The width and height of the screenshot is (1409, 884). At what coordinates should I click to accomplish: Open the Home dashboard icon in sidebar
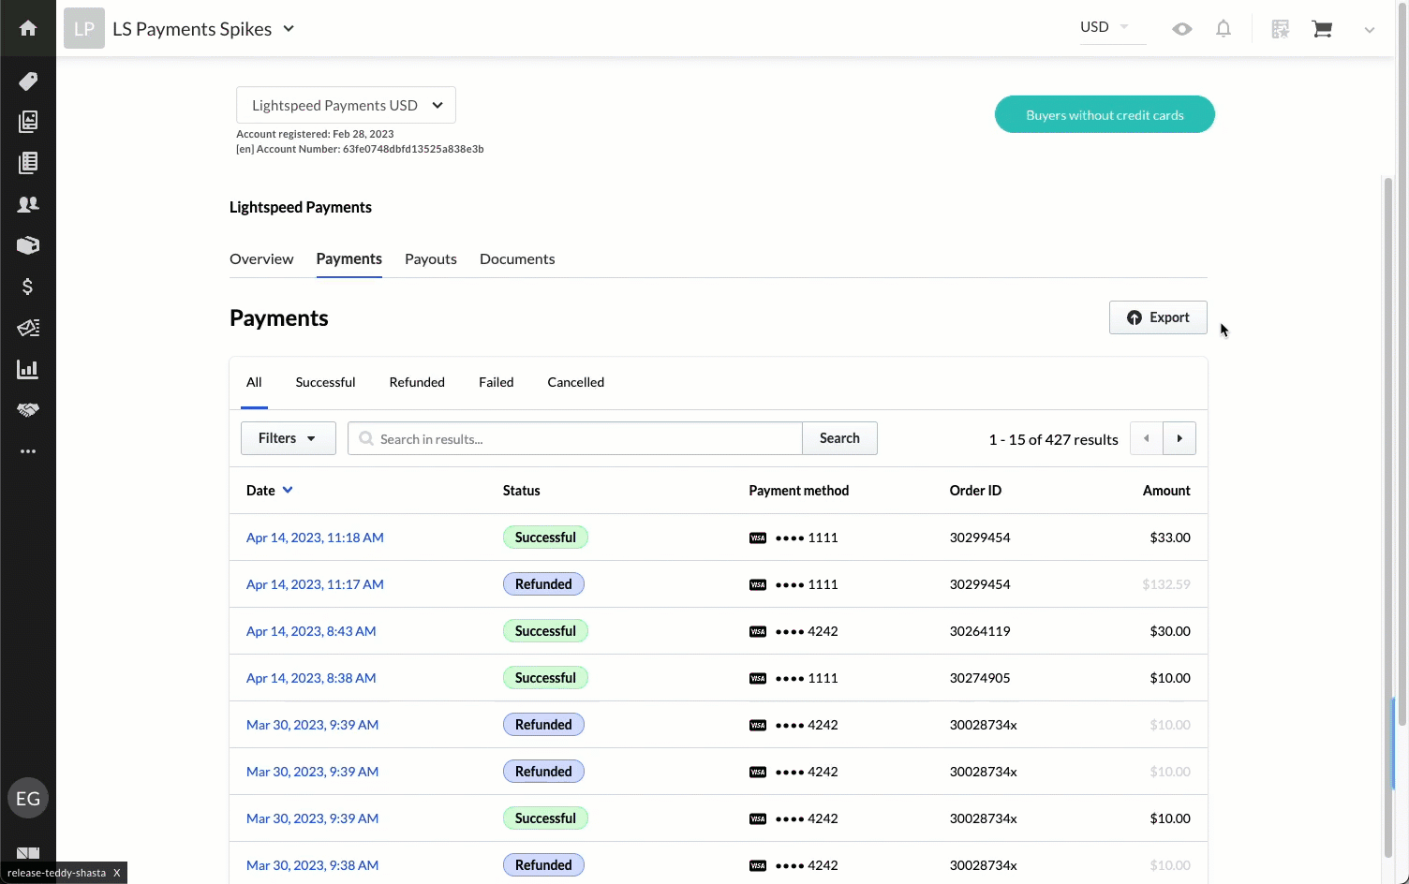point(28,27)
